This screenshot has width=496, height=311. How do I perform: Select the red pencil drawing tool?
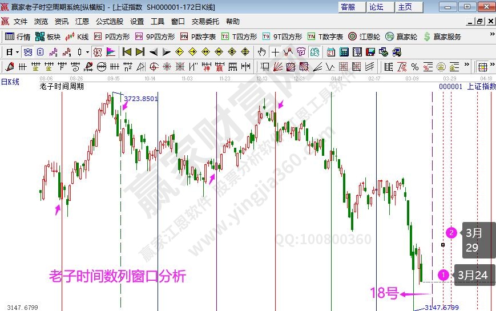pos(10,67)
